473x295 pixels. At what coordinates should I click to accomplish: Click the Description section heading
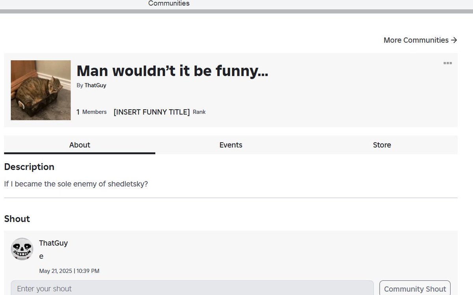(x=29, y=167)
